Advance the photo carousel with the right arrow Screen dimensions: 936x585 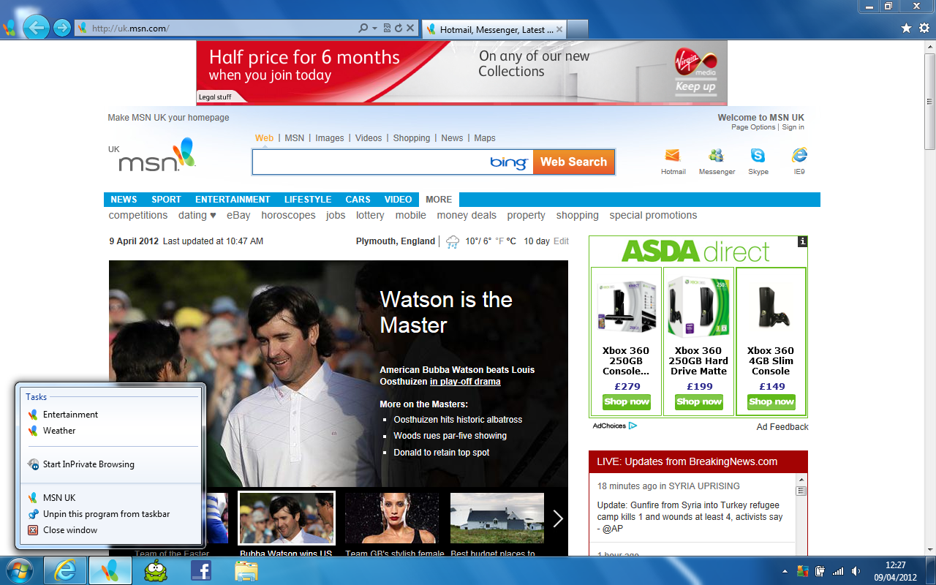tap(558, 518)
